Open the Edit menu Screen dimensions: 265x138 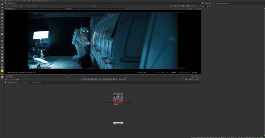tap(6, 1)
